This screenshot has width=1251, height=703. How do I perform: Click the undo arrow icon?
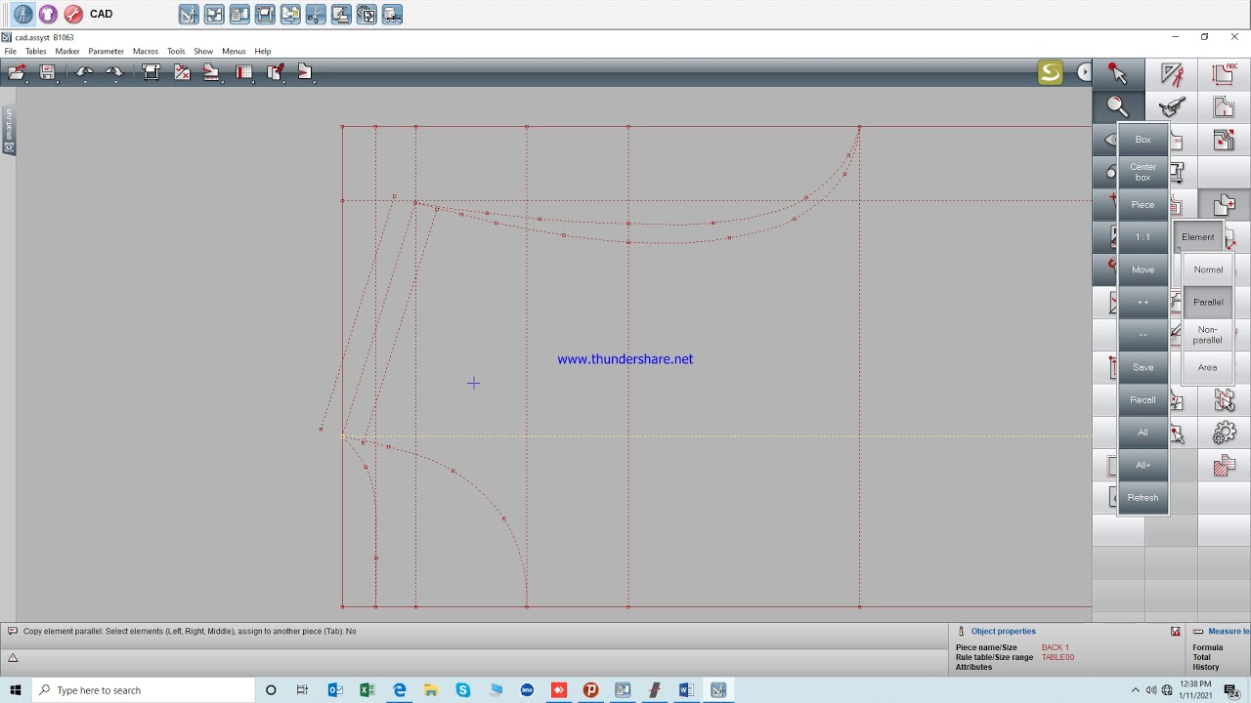(x=85, y=72)
